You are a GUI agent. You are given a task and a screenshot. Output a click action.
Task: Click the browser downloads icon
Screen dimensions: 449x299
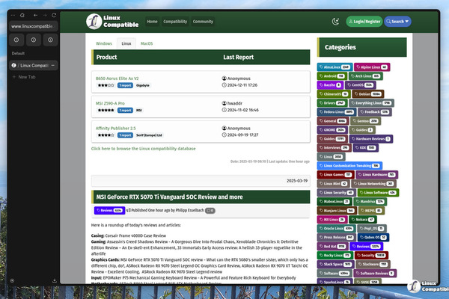53,280
